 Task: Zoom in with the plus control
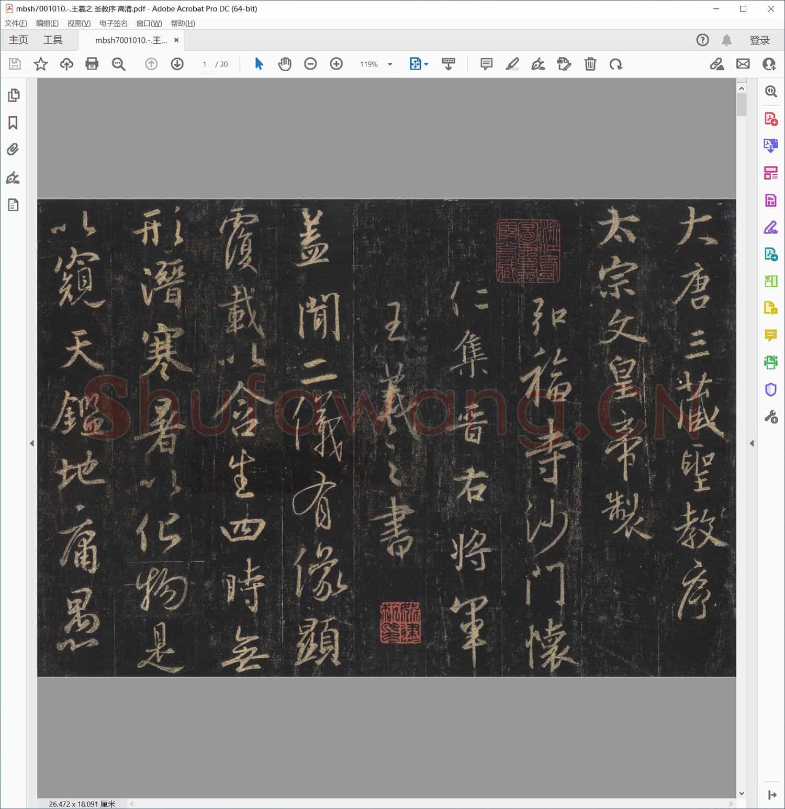[337, 64]
